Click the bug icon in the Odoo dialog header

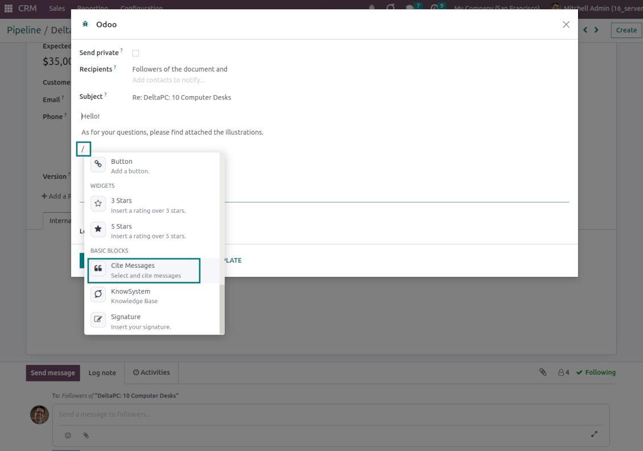[x=85, y=24]
